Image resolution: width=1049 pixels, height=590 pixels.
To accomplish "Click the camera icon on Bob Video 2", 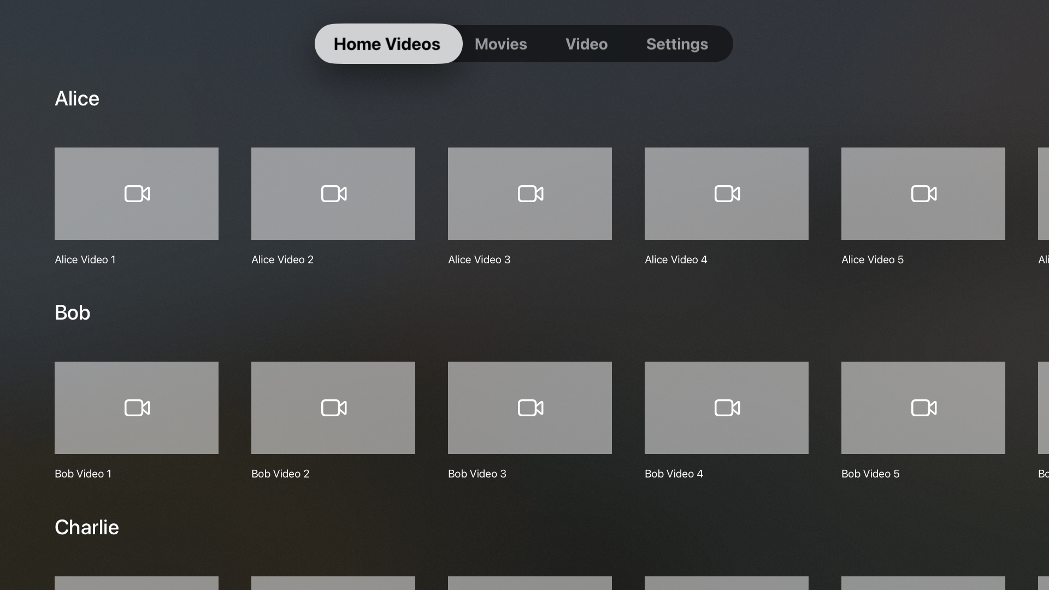I will [x=333, y=408].
